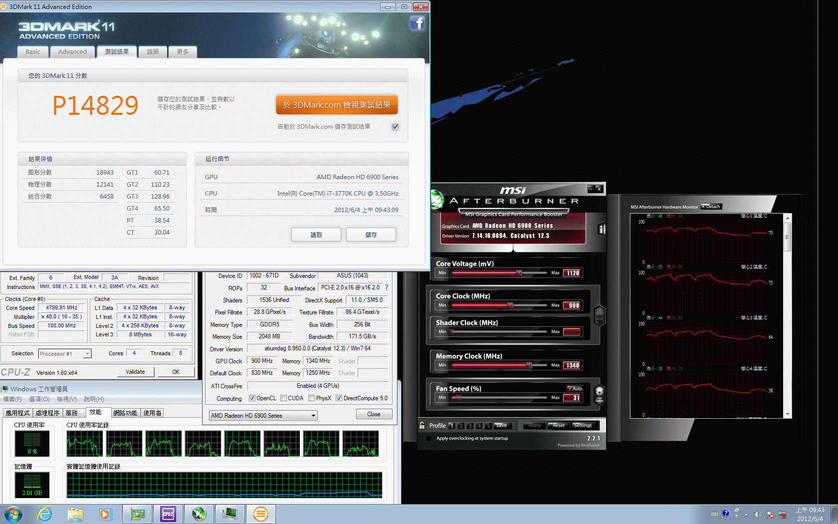
Task: Open the Windows Start orb
Action: [13, 514]
